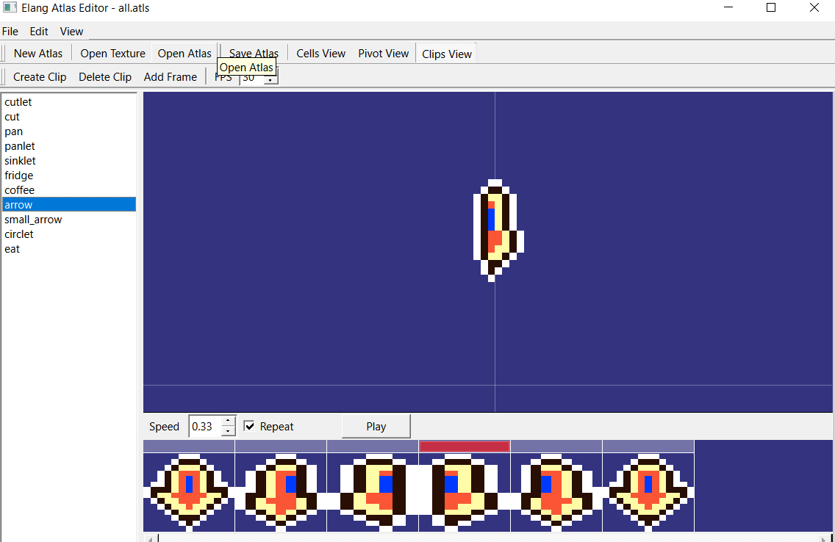This screenshot has height=542, width=835.
Task: Click the New Atlas toolbar button
Action: coord(37,53)
